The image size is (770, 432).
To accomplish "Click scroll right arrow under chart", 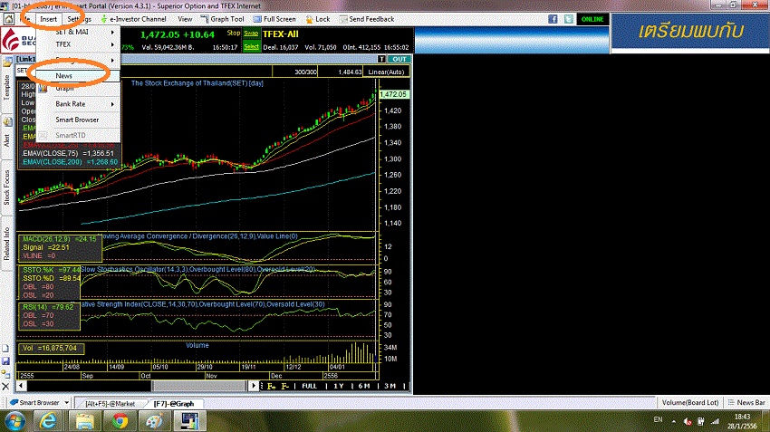I will click(x=253, y=386).
